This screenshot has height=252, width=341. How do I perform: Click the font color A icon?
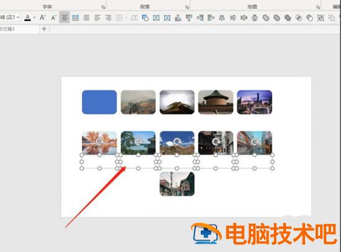point(27,17)
